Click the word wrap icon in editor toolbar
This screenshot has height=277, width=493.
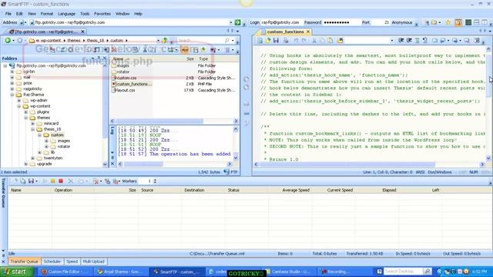[x=424, y=40]
